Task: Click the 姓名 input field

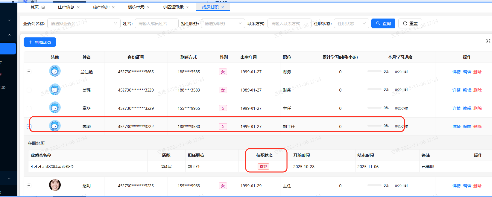Action: click(157, 24)
